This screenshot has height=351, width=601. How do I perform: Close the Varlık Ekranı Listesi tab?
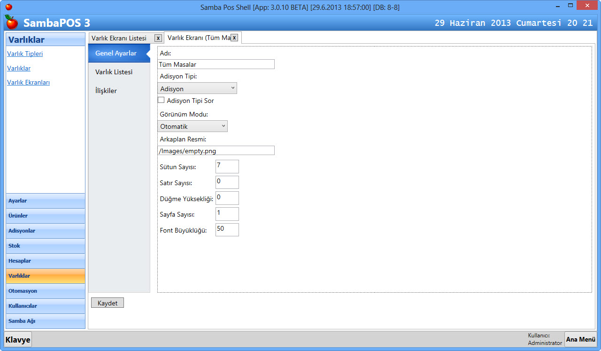coord(158,38)
